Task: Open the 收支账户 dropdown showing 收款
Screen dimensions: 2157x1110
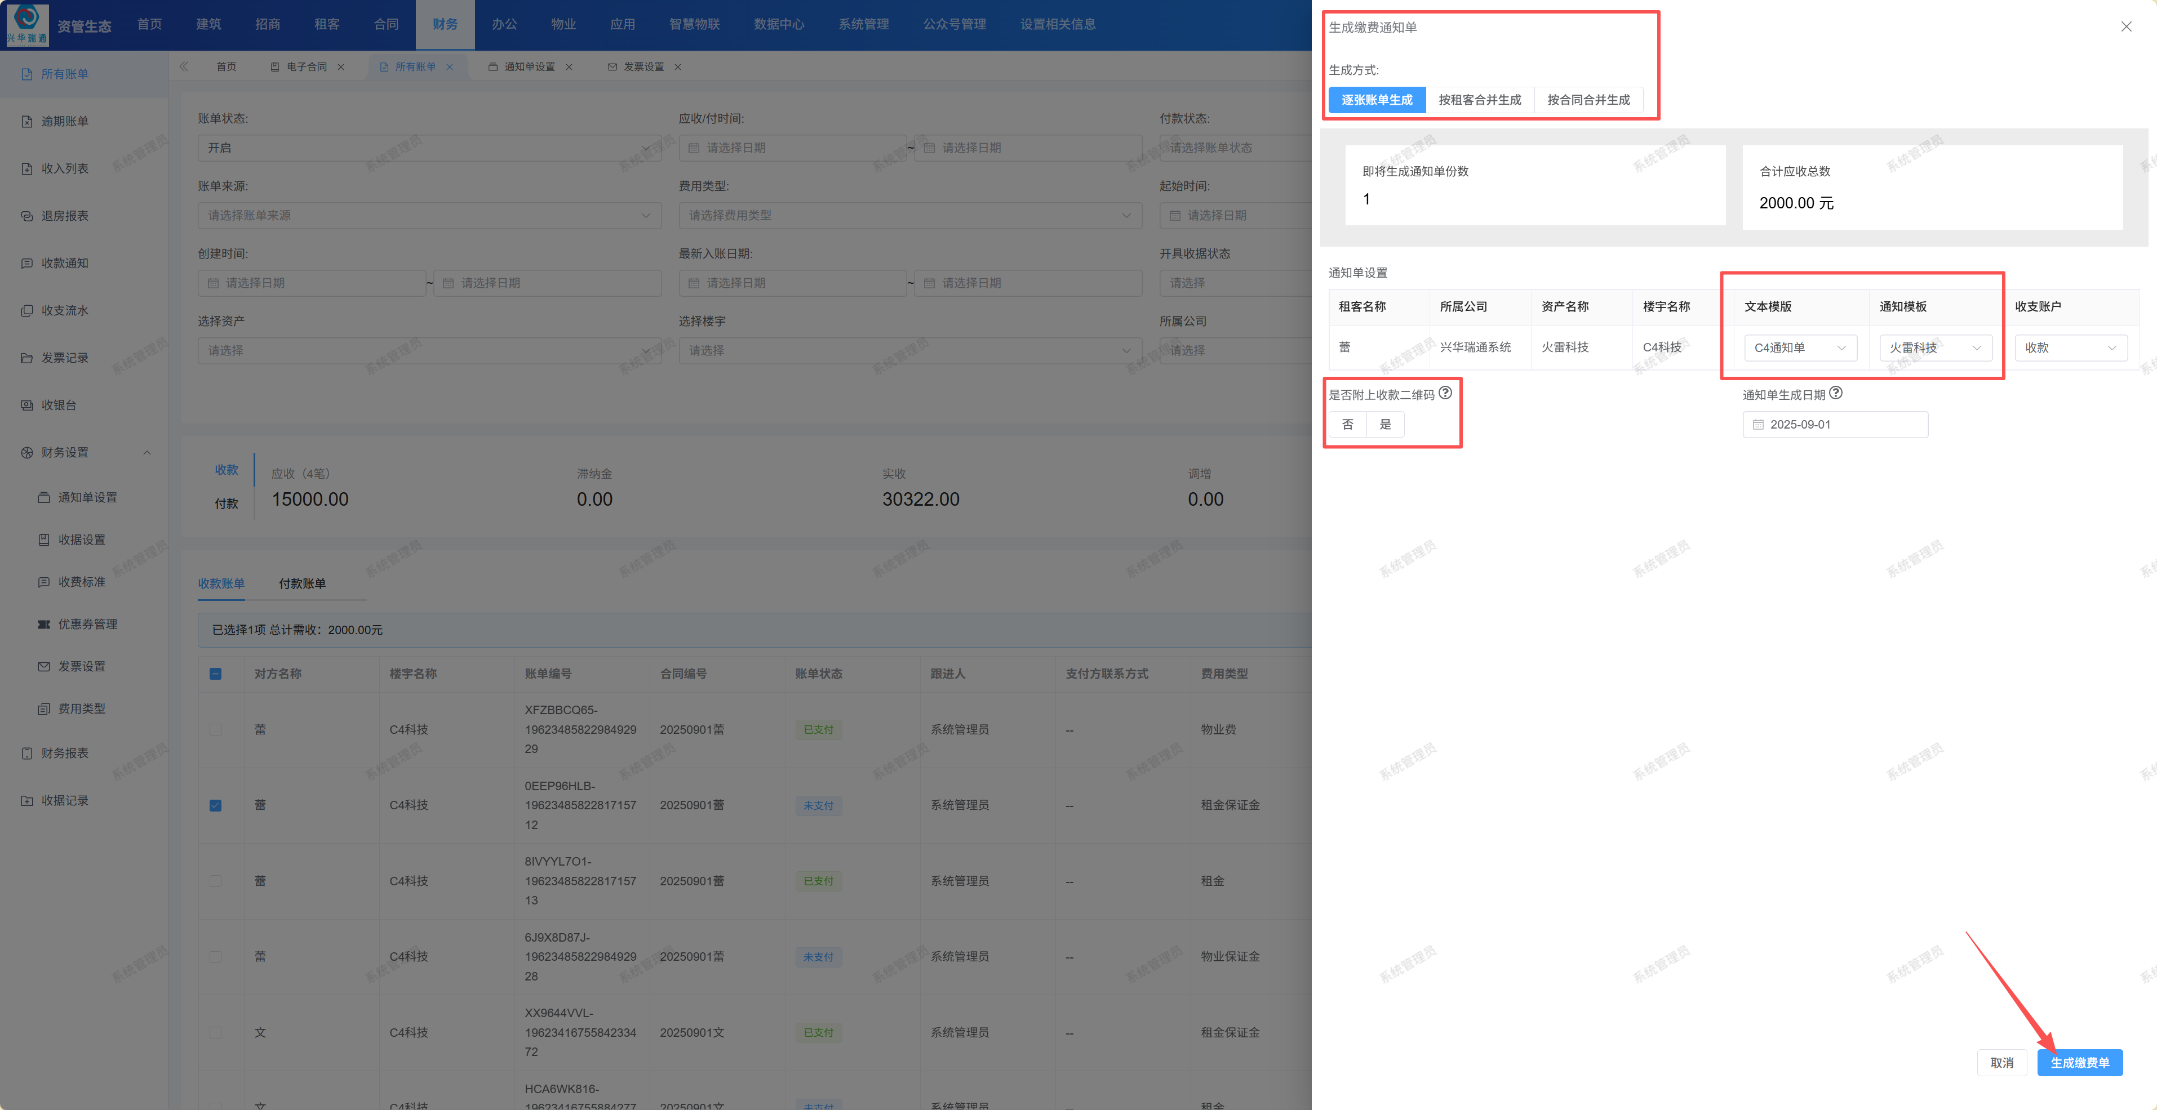Action: tap(2070, 347)
